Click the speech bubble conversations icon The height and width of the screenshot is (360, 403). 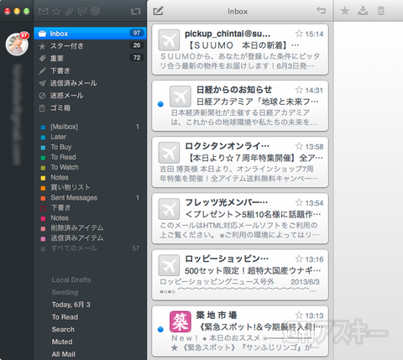pos(82,12)
